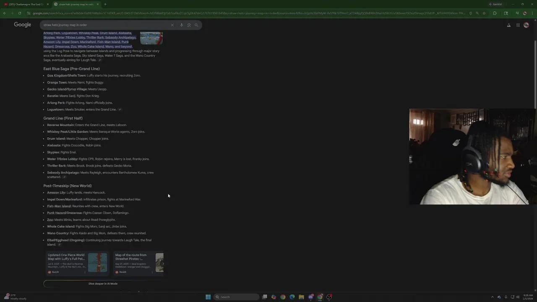
Task: Open the map thumbnail beside the AI overview
Action: pos(151,37)
